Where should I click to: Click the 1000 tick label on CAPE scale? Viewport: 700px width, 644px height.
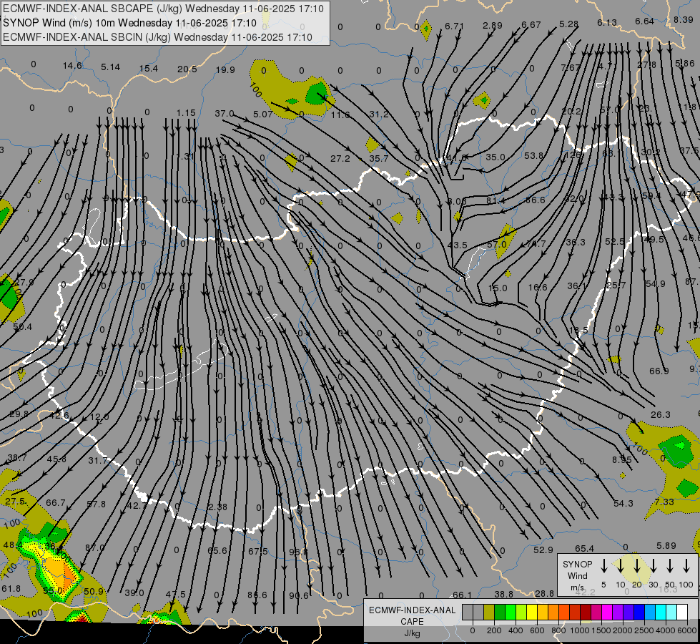pyautogui.click(x=579, y=630)
